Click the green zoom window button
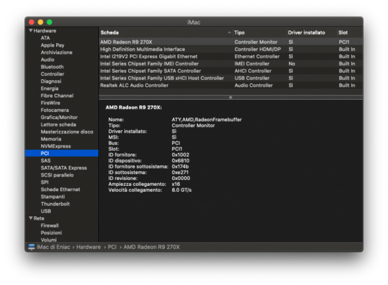 click(50, 22)
